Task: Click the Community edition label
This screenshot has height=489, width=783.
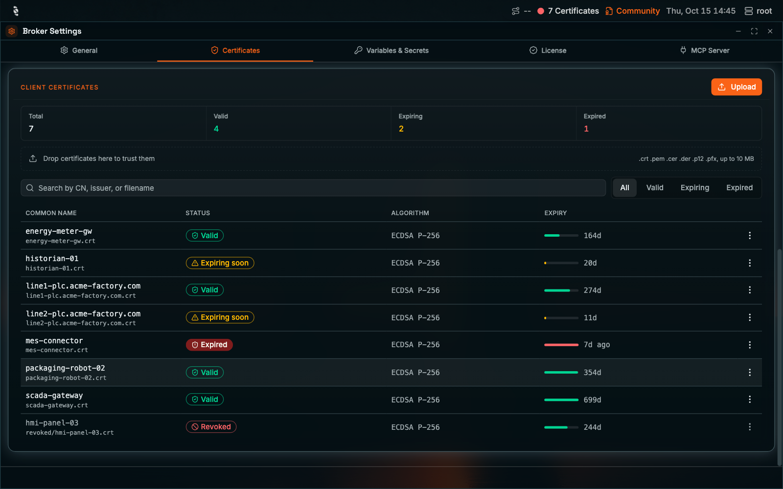Action: (x=632, y=11)
